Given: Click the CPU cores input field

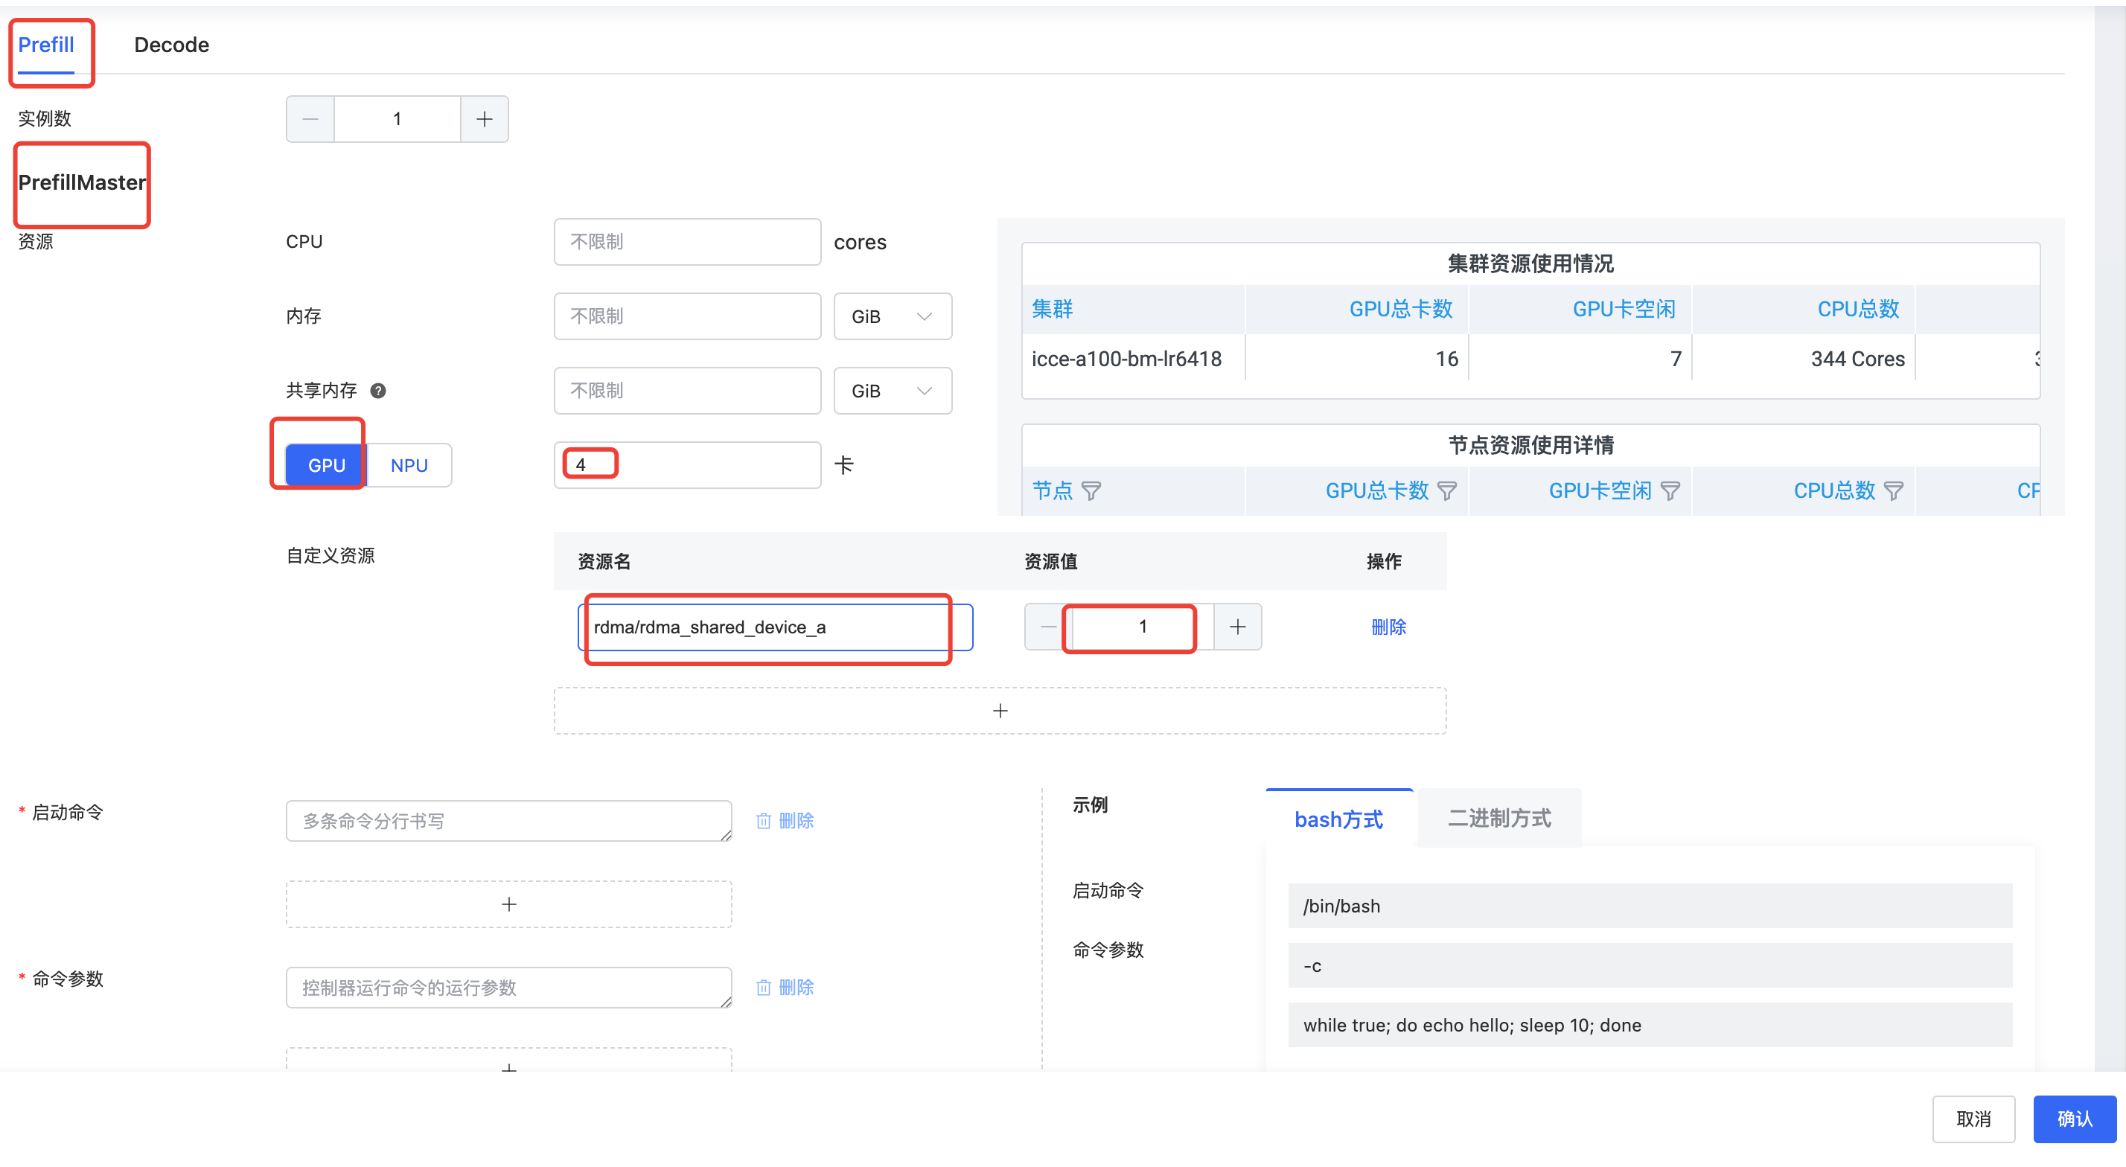Looking at the screenshot, I should click(686, 242).
